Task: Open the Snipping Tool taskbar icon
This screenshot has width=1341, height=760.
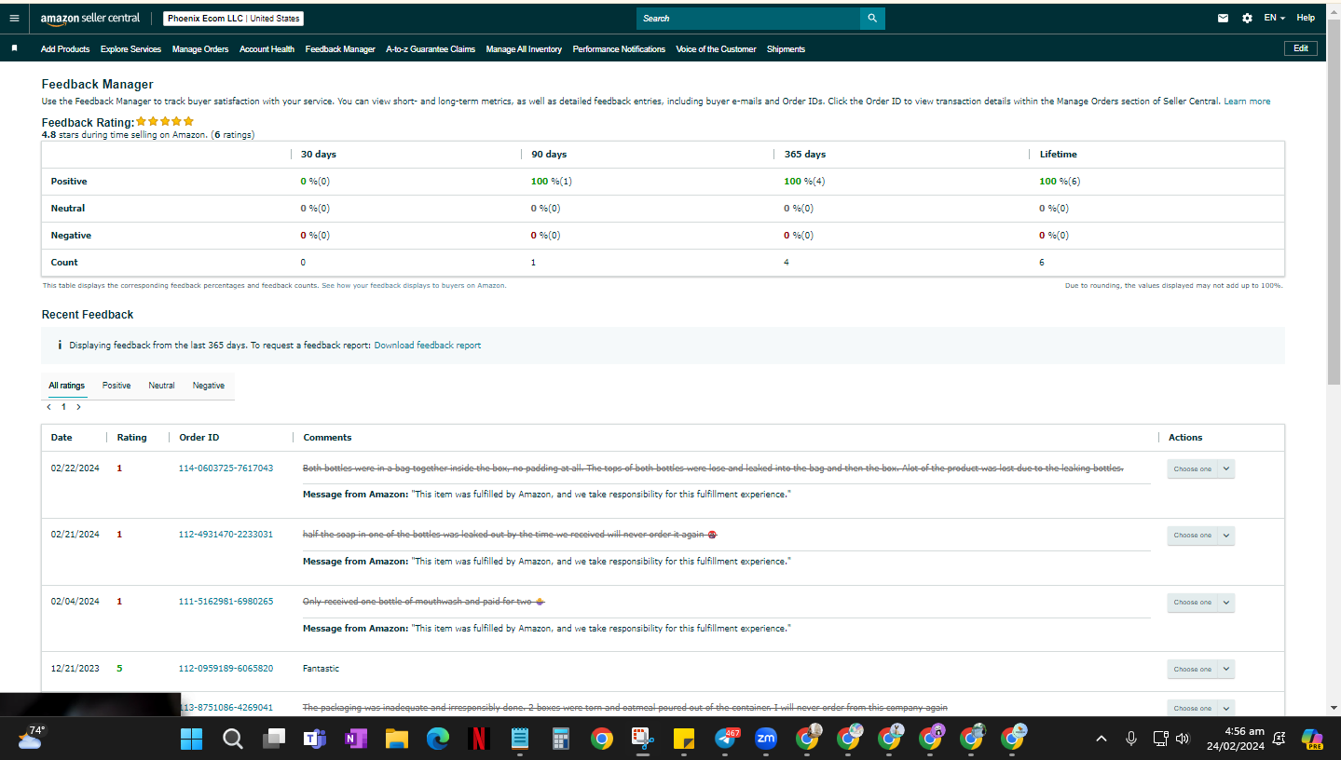Action: click(642, 740)
